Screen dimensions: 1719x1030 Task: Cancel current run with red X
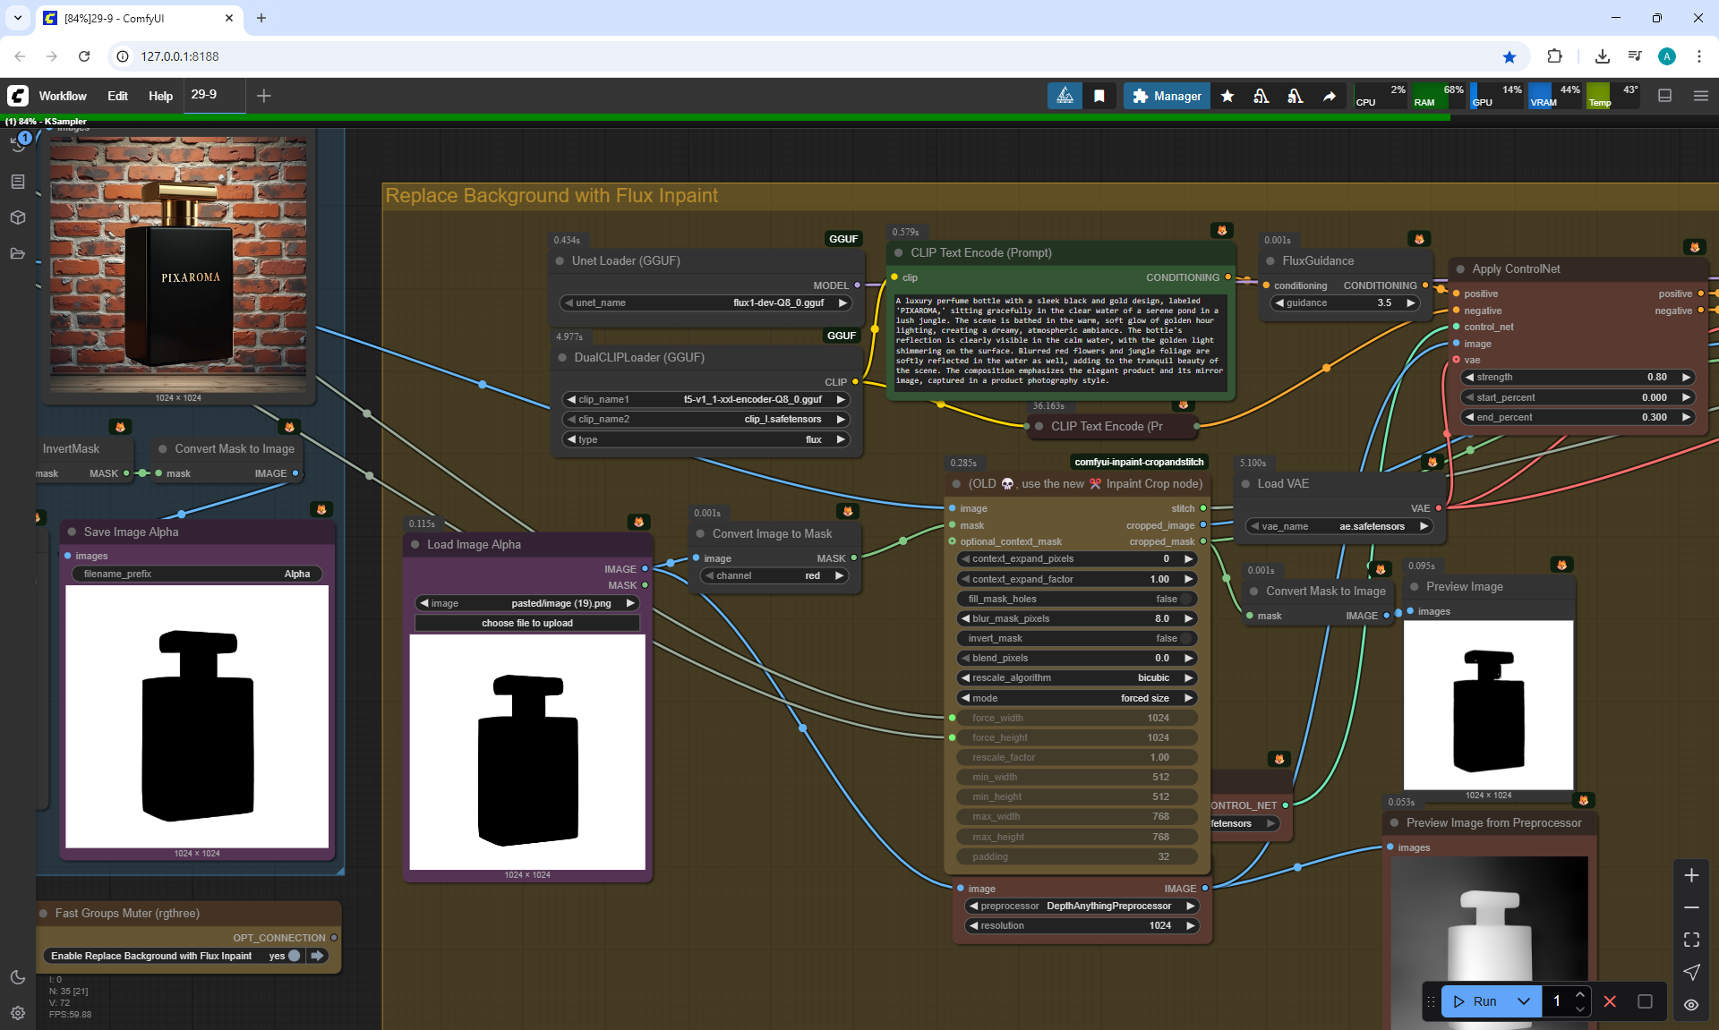[1610, 1001]
